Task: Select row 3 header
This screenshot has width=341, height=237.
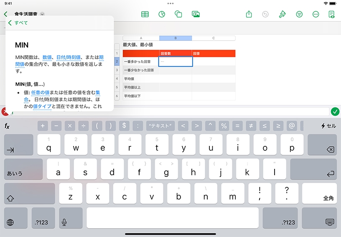Action: (117, 70)
